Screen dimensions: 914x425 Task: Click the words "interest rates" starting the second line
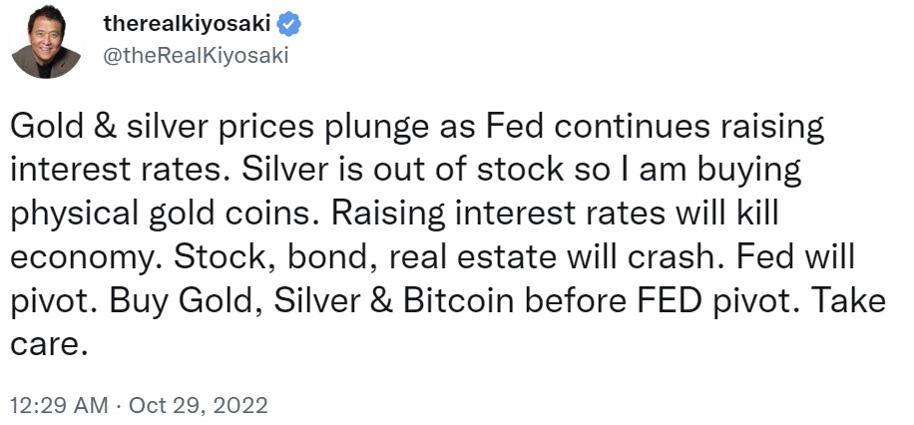coord(106,172)
